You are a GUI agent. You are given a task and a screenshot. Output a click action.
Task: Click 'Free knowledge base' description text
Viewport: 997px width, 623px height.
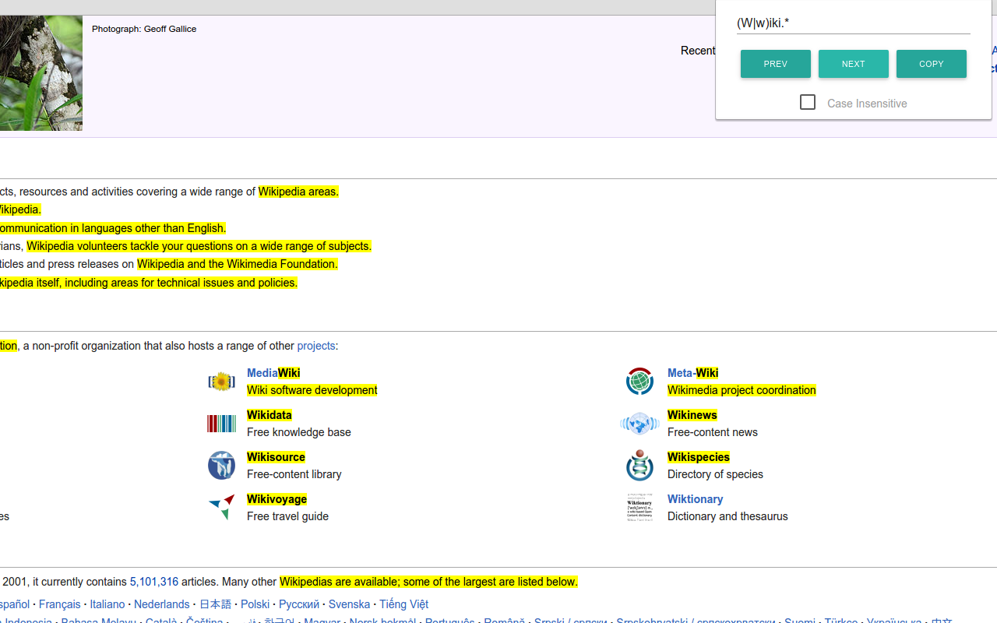pos(299,432)
